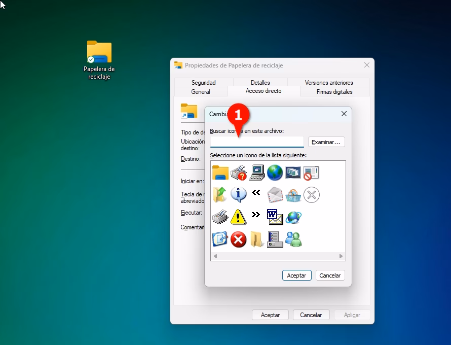Click the Iniciar en label
This screenshot has height=345, width=451.
[x=192, y=181]
